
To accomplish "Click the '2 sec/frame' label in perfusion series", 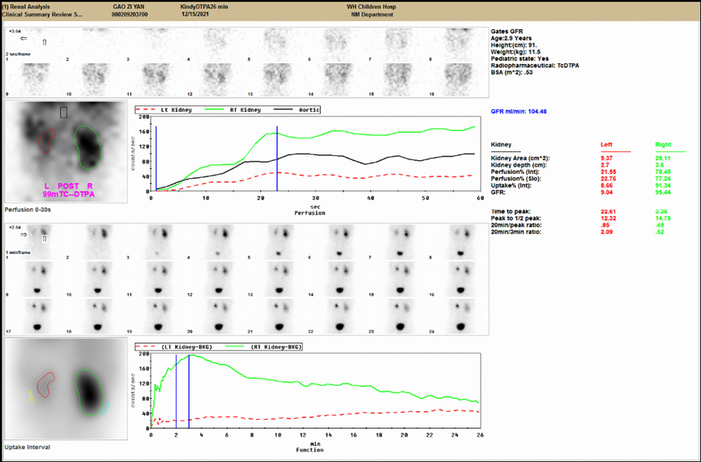I will (18, 54).
